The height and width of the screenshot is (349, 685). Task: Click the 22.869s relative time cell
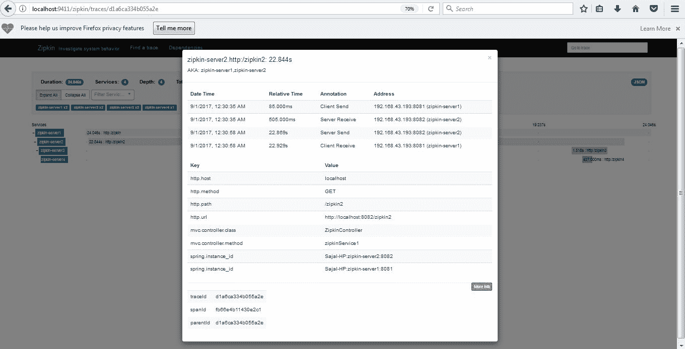[278, 133]
